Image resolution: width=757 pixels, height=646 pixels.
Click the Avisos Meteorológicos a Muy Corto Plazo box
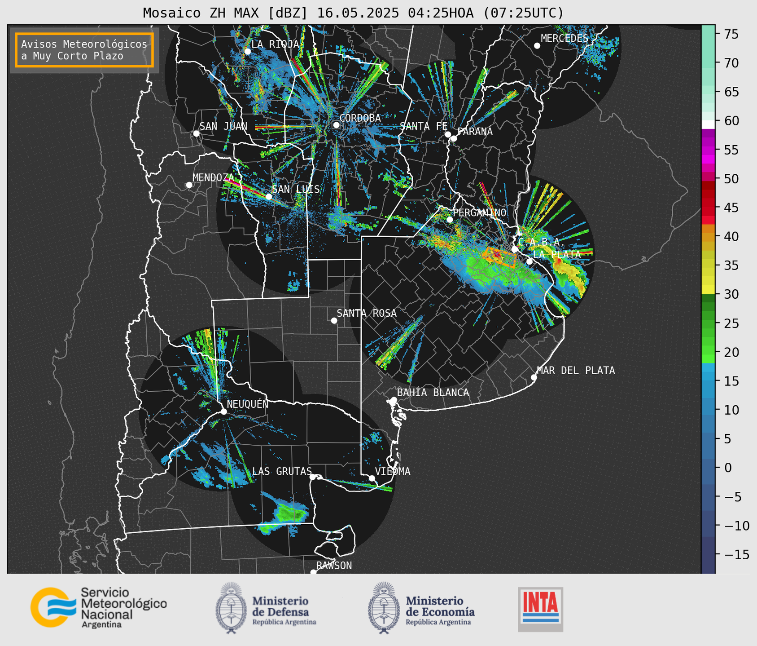click(84, 50)
